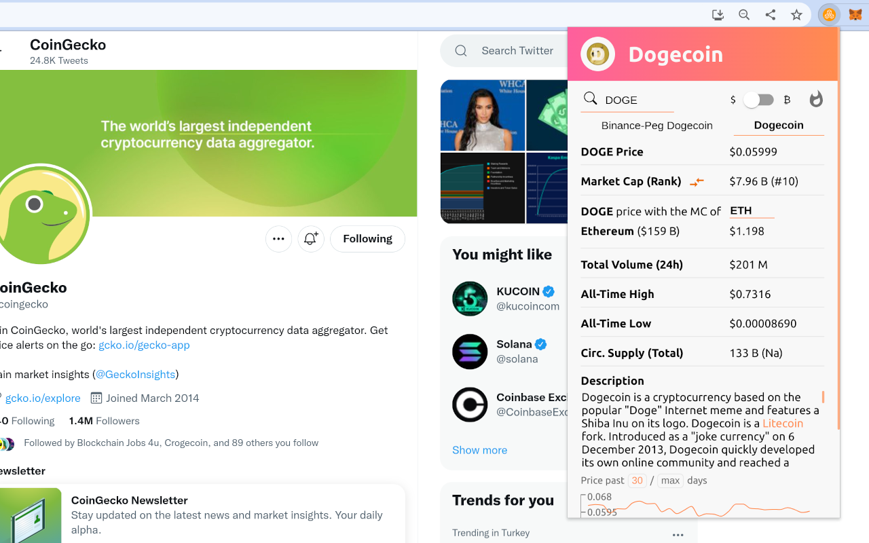This screenshot has width=869, height=543.
Task: Open the browser zoom magnifier icon
Action: click(x=744, y=15)
